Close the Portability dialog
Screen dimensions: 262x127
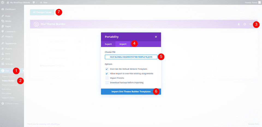click(156, 37)
